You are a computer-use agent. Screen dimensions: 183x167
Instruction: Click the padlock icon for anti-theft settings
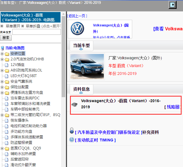click(x=72, y=131)
